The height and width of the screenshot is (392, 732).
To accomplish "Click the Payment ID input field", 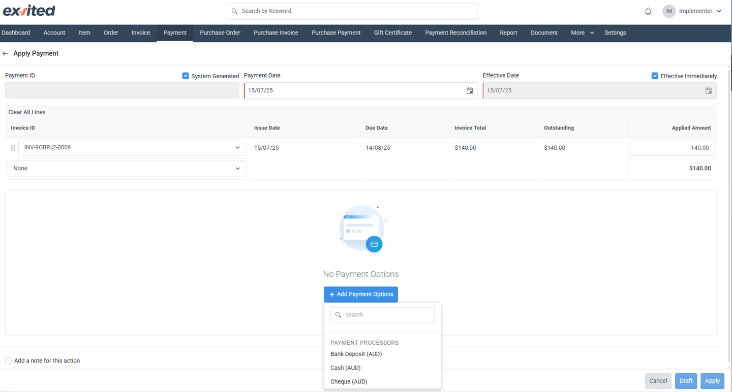I will (122, 90).
